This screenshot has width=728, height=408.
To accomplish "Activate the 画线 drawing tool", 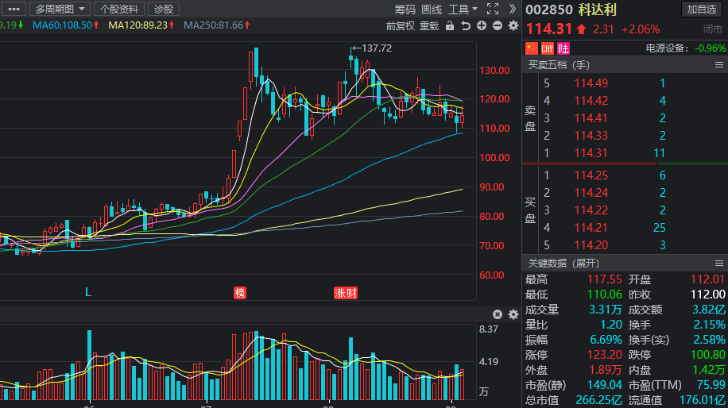I will coord(432,10).
